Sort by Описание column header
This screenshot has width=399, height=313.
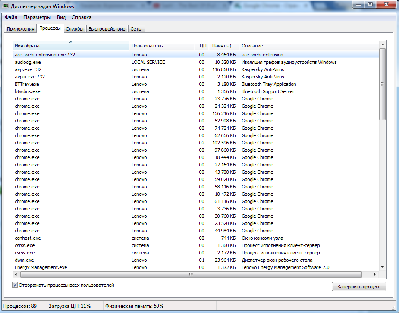(x=309, y=46)
